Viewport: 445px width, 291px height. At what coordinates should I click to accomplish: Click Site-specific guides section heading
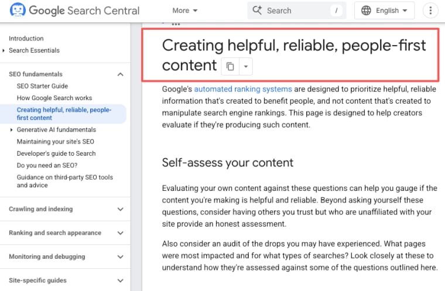37,280
